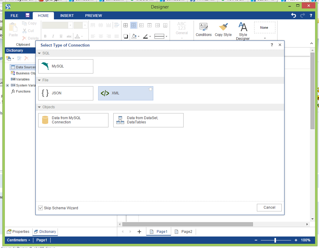Expand System Variables tree node
Image resolution: width=319 pixels, height=248 pixels.
(8, 86)
